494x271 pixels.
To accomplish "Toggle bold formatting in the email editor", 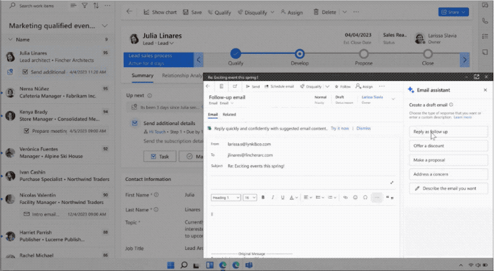I will pyautogui.click(x=263, y=197).
